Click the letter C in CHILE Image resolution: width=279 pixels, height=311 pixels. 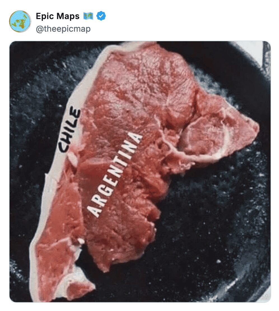pyautogui.click(x=63, y=147)
